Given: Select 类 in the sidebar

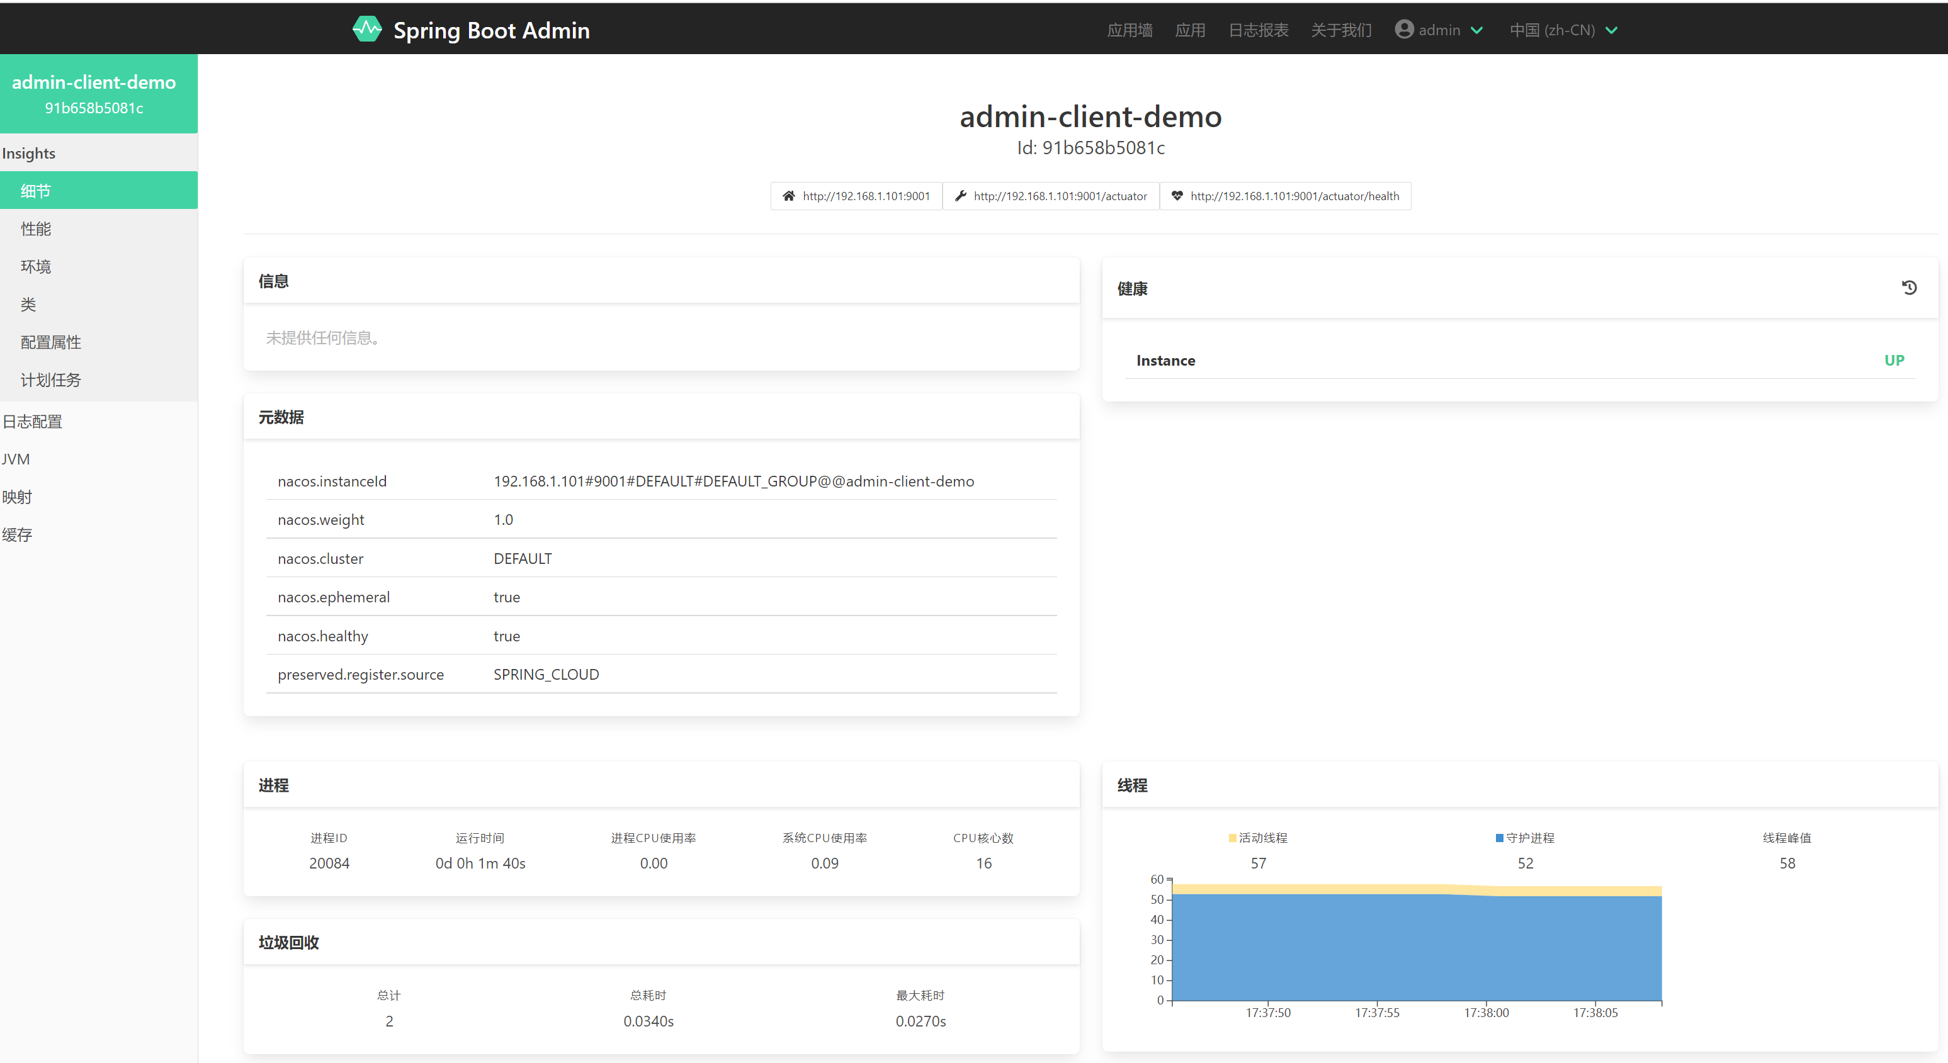Looking at the screenshot, I should 99,304.
